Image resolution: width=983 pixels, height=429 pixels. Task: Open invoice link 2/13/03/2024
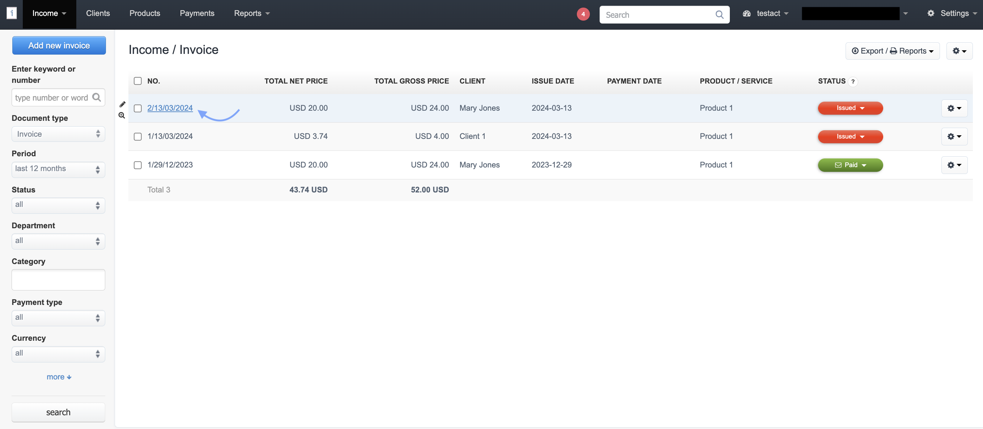tap(170, 108)
